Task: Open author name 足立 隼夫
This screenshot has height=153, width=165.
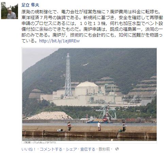Action: pyautogui.click(x=30, y=5)
